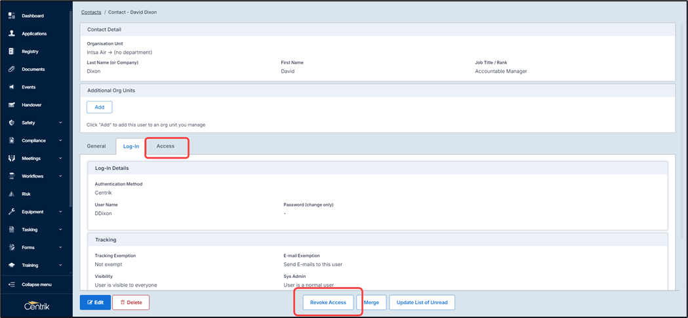This screenshot has height=318, width=688.
Task: Click the Tracking section header
Action: (x=378, y=240)
